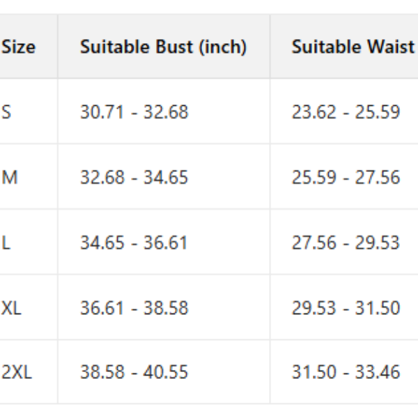Click the Suitable Bust (inch) column header

163,47
